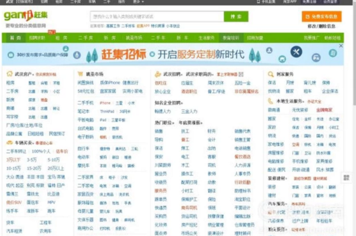Open the 汽车租赁 link
The height and width of the screenshot is (236, 356).
(14, 231)
